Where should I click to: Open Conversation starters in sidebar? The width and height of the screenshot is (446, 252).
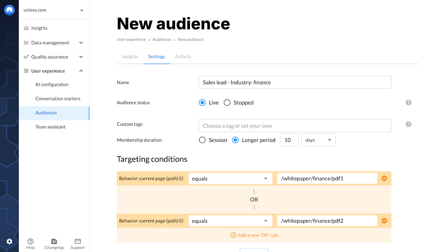tap(58, 99)
